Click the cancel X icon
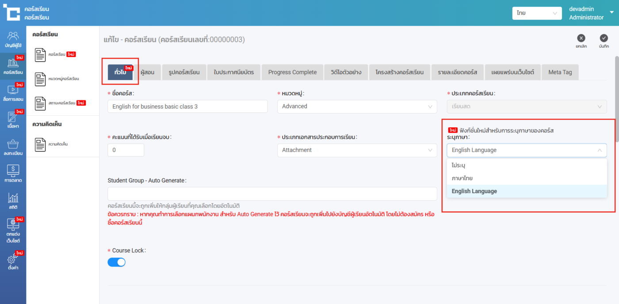The width and height of the screenshot is (619, 304). pos(581,38)
